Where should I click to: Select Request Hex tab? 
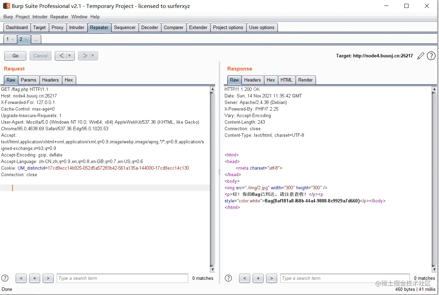point(69,80)
